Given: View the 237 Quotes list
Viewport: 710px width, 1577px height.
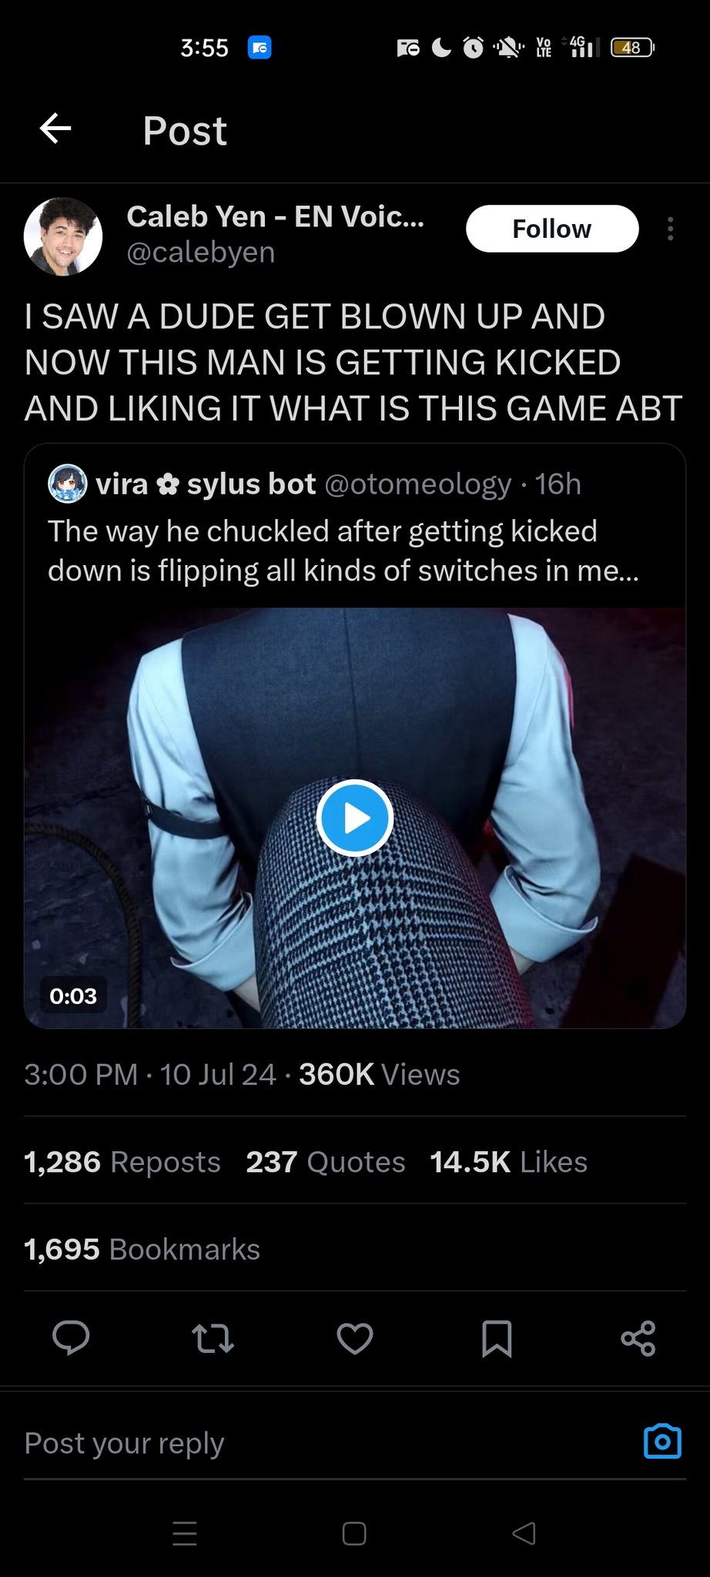Looking at the screenshot, I should (325, 1162).
